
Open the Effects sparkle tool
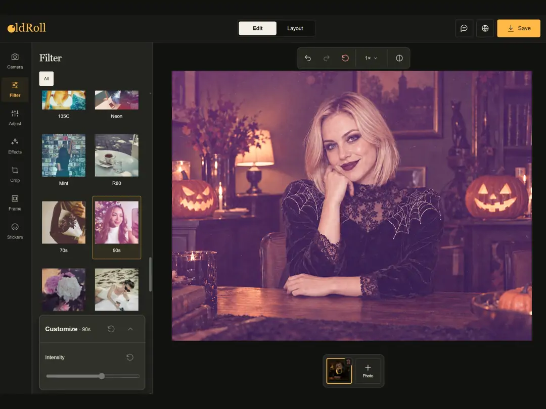pyautogui.click(x=15, y=146)
